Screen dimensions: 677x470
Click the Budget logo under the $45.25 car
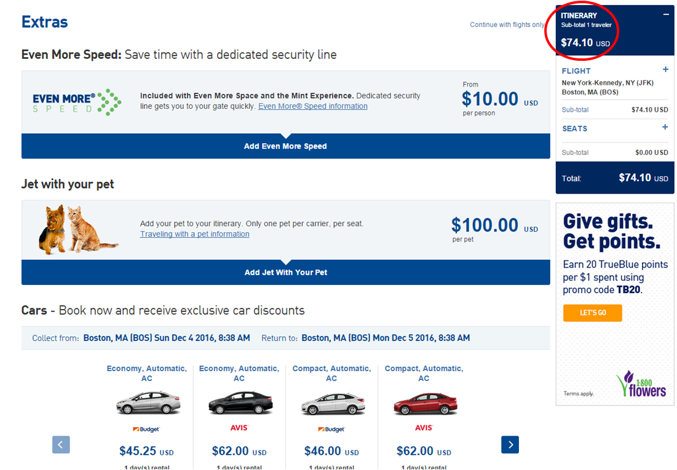pos(146,429)
